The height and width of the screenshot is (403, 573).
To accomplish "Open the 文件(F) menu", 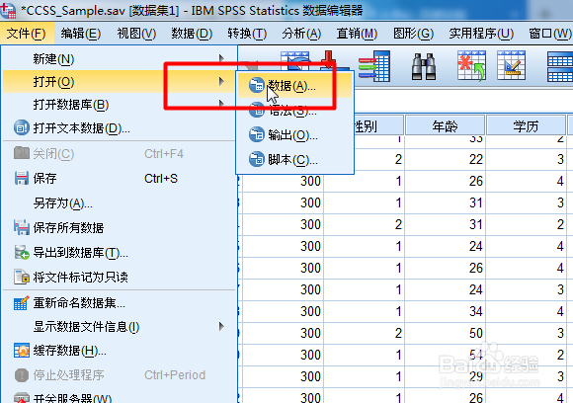I will point(27,34).
